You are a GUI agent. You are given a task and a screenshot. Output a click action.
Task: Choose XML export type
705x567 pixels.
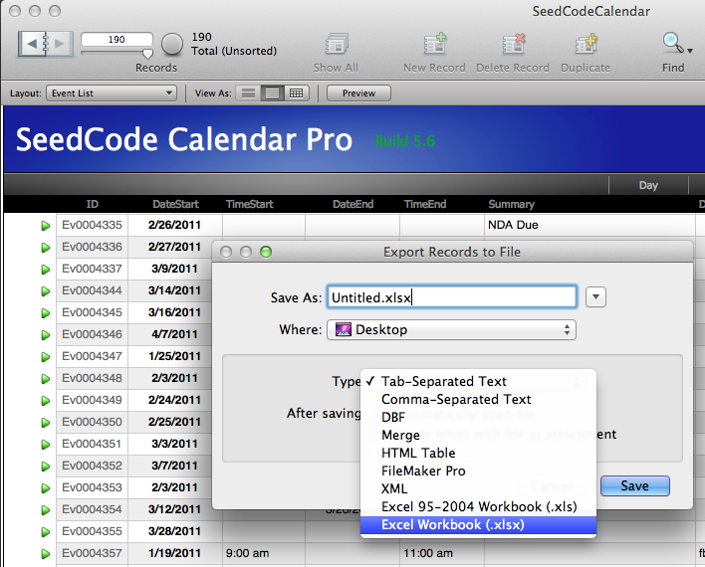coord(478,488)
